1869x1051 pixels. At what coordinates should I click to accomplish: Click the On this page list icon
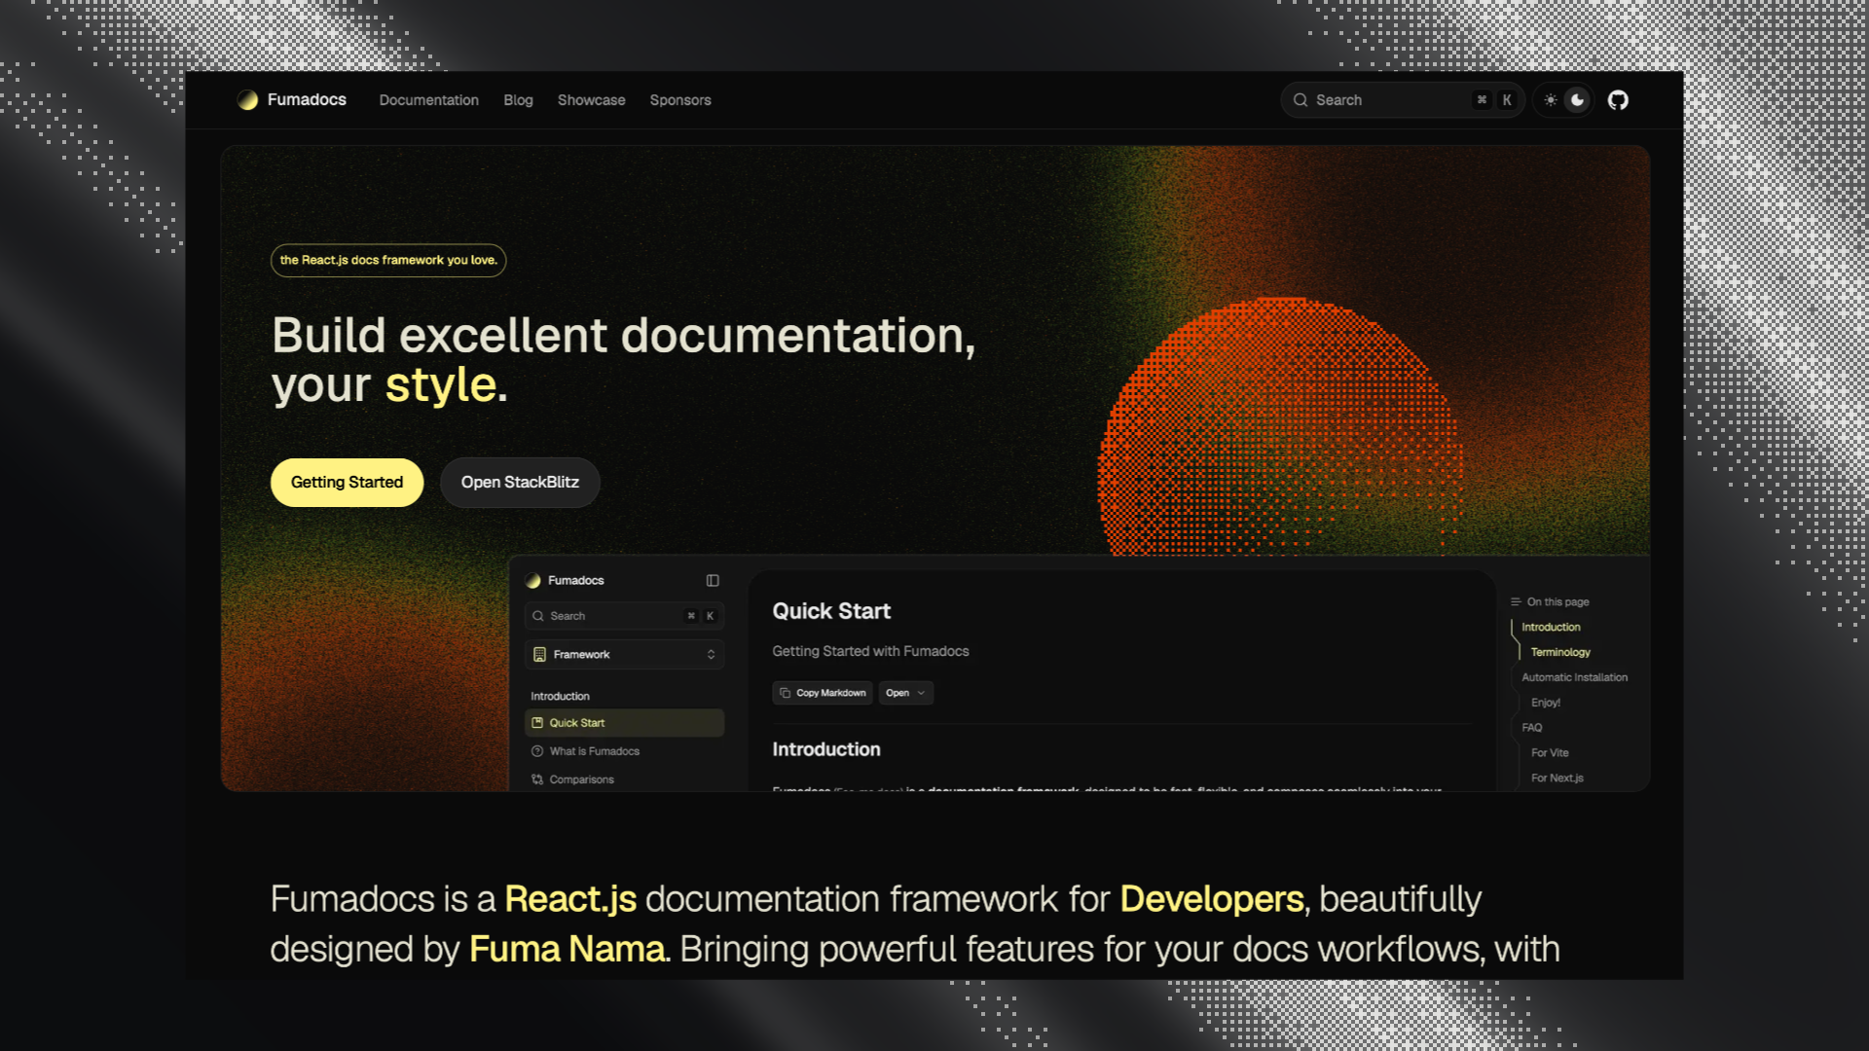tap(1516, 602)
